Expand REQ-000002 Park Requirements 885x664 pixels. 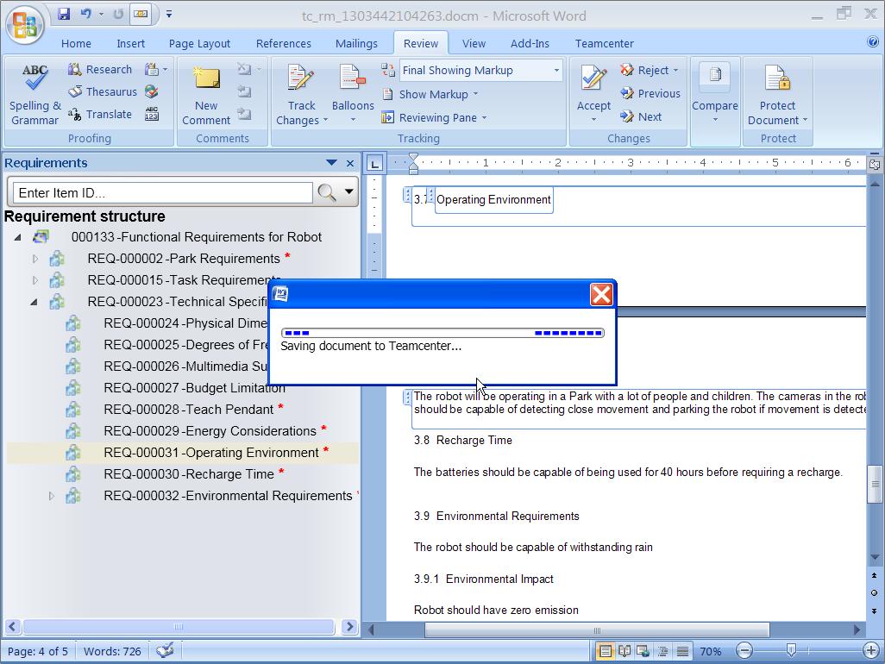point(35,259)
